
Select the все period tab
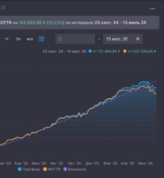pyautogui.click(x=30, y=39)
